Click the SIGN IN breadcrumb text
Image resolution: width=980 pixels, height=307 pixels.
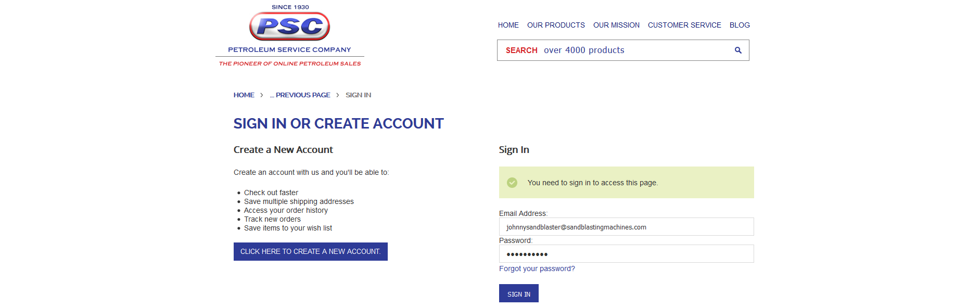tap(358, 95)
